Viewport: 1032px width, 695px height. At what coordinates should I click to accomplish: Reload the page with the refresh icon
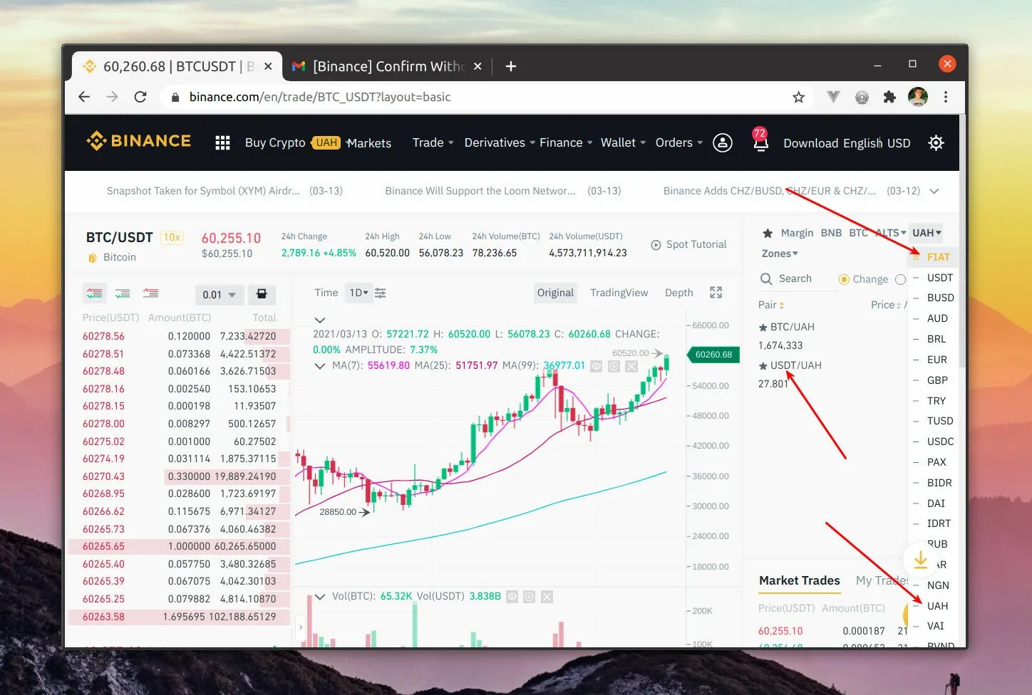(x=140, y=97)
